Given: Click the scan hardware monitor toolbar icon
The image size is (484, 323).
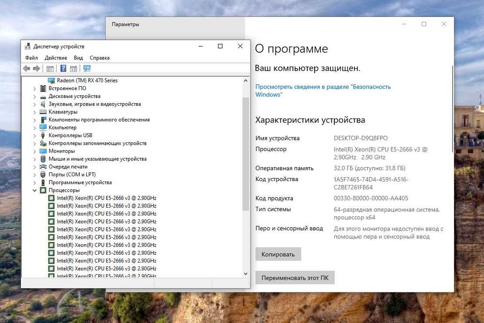Looking at the screenshot, I should pos(87,69).
